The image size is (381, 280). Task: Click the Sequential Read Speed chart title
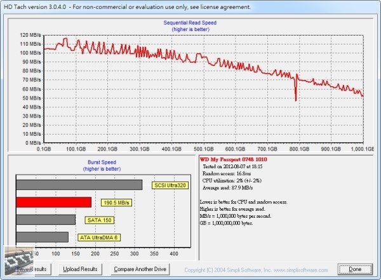190,23
